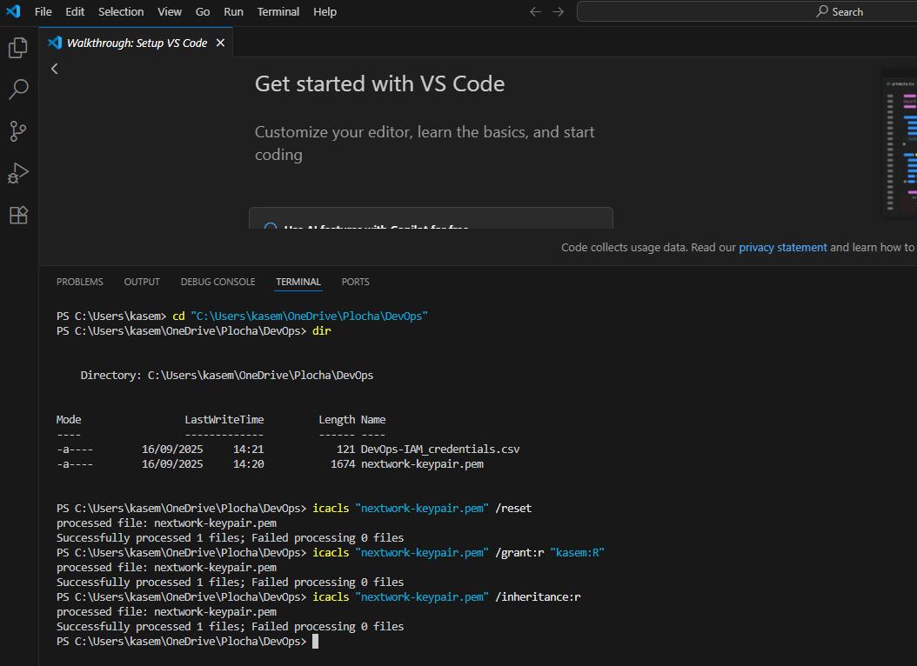Open the Run and Debug view
Viewport: 917px width, 666px height.
18,172
